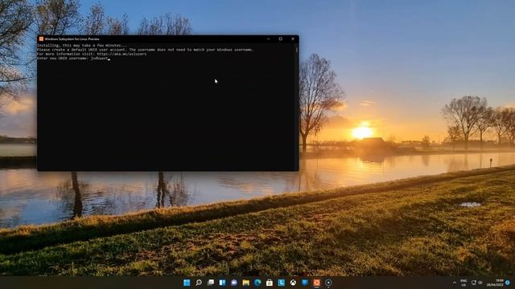Click the https://aka.ms/wslusers URL text
This screenshot has width=515, height=289.
tap(122, 54)
